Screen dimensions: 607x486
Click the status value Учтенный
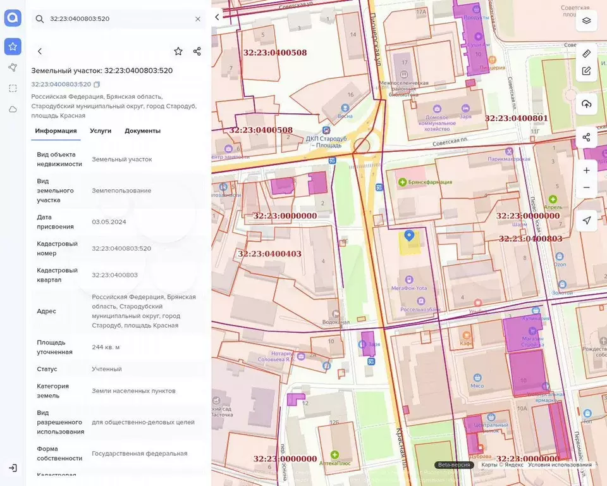(106, 369)
